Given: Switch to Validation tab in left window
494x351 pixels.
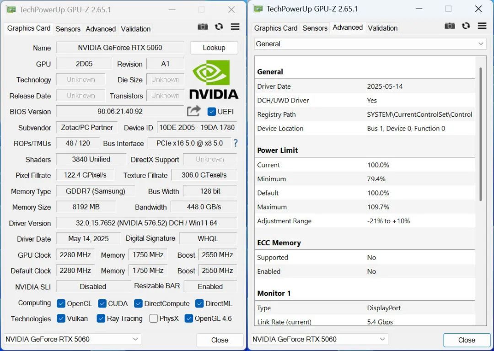Looking at the screenshot, I should [x=135, y=29].
